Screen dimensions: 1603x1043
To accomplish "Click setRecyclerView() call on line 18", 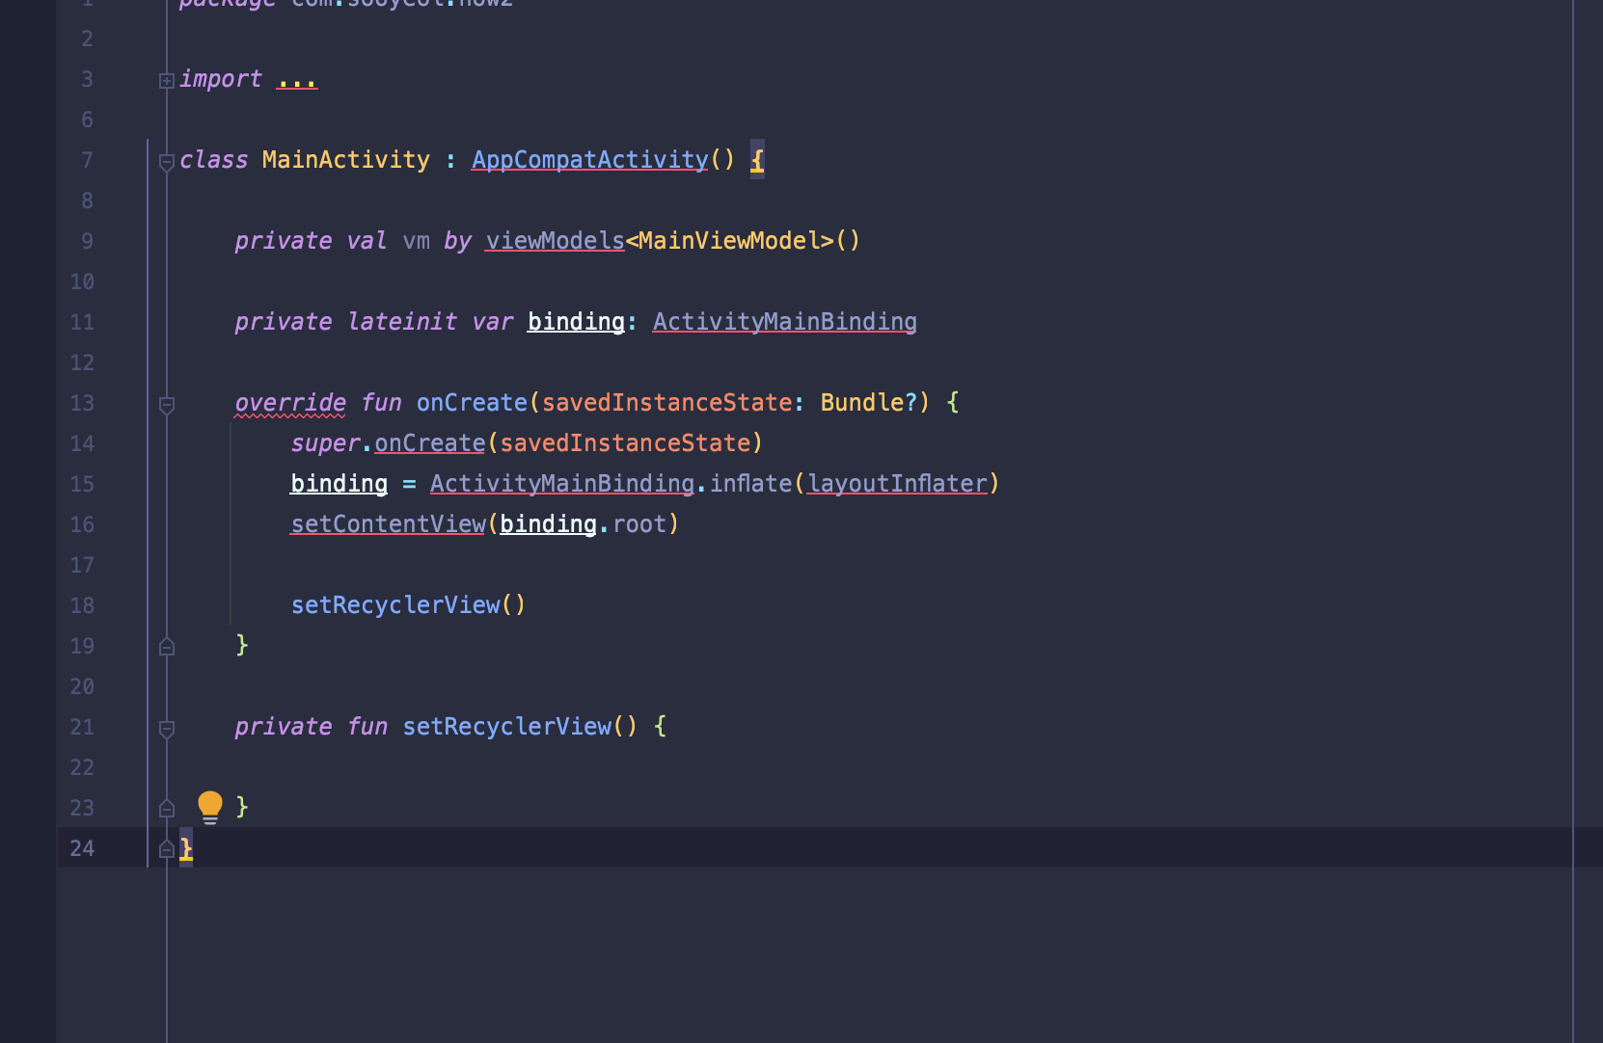I will [x=408, y=605].
